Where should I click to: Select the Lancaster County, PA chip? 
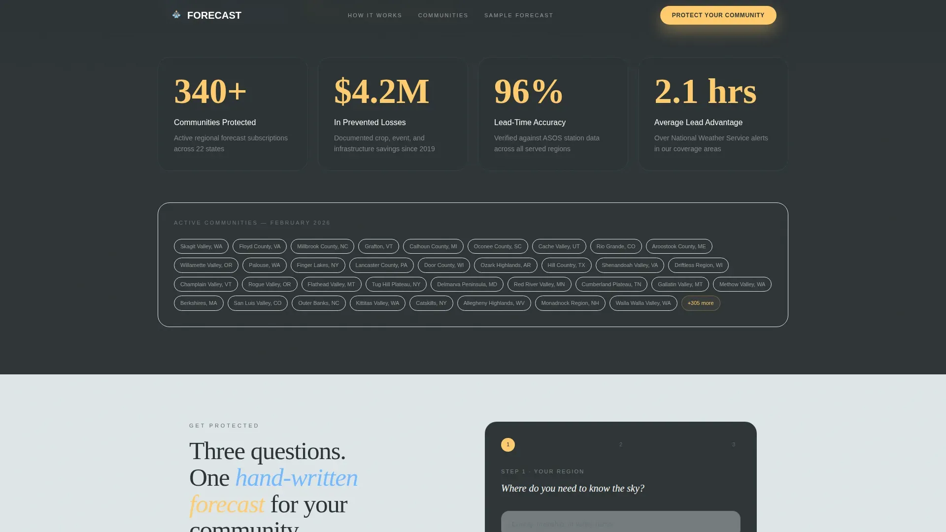point(381,265)
